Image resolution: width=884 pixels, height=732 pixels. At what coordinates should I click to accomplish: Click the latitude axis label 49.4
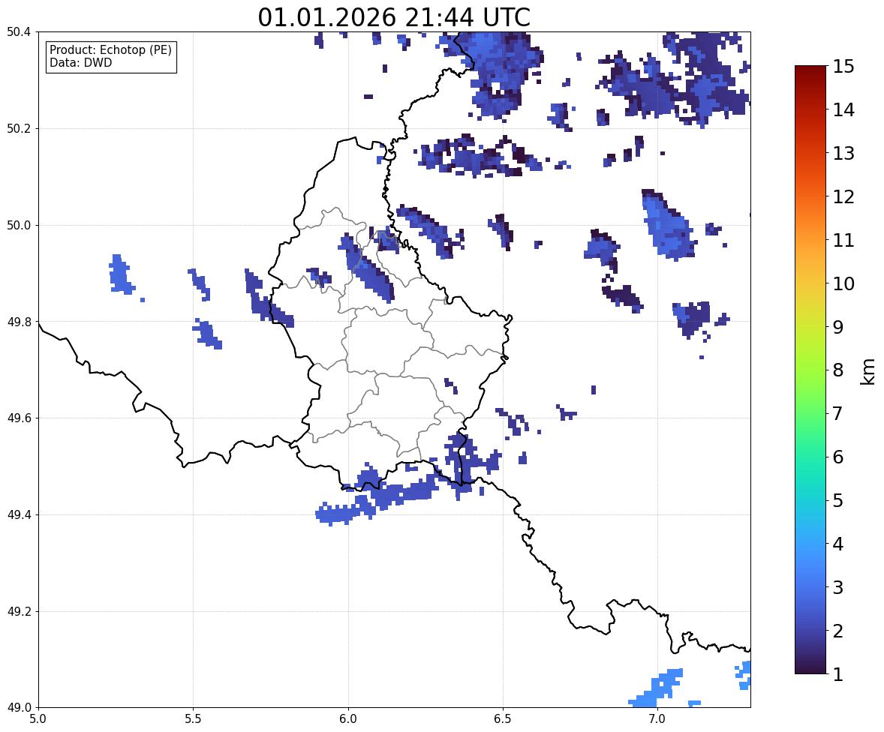tap(19, 515)
